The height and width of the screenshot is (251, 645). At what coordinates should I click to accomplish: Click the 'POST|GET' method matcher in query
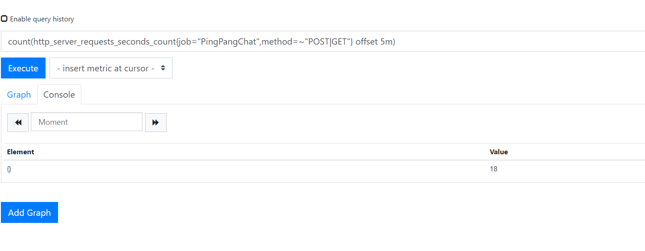pos(328,42)
